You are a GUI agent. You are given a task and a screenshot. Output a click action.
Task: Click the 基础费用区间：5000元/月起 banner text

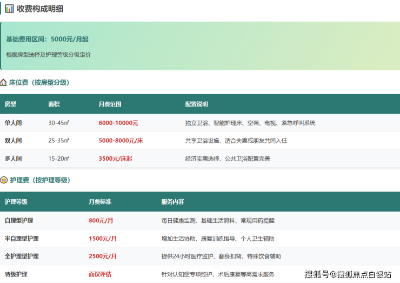[x=47, y=40]
